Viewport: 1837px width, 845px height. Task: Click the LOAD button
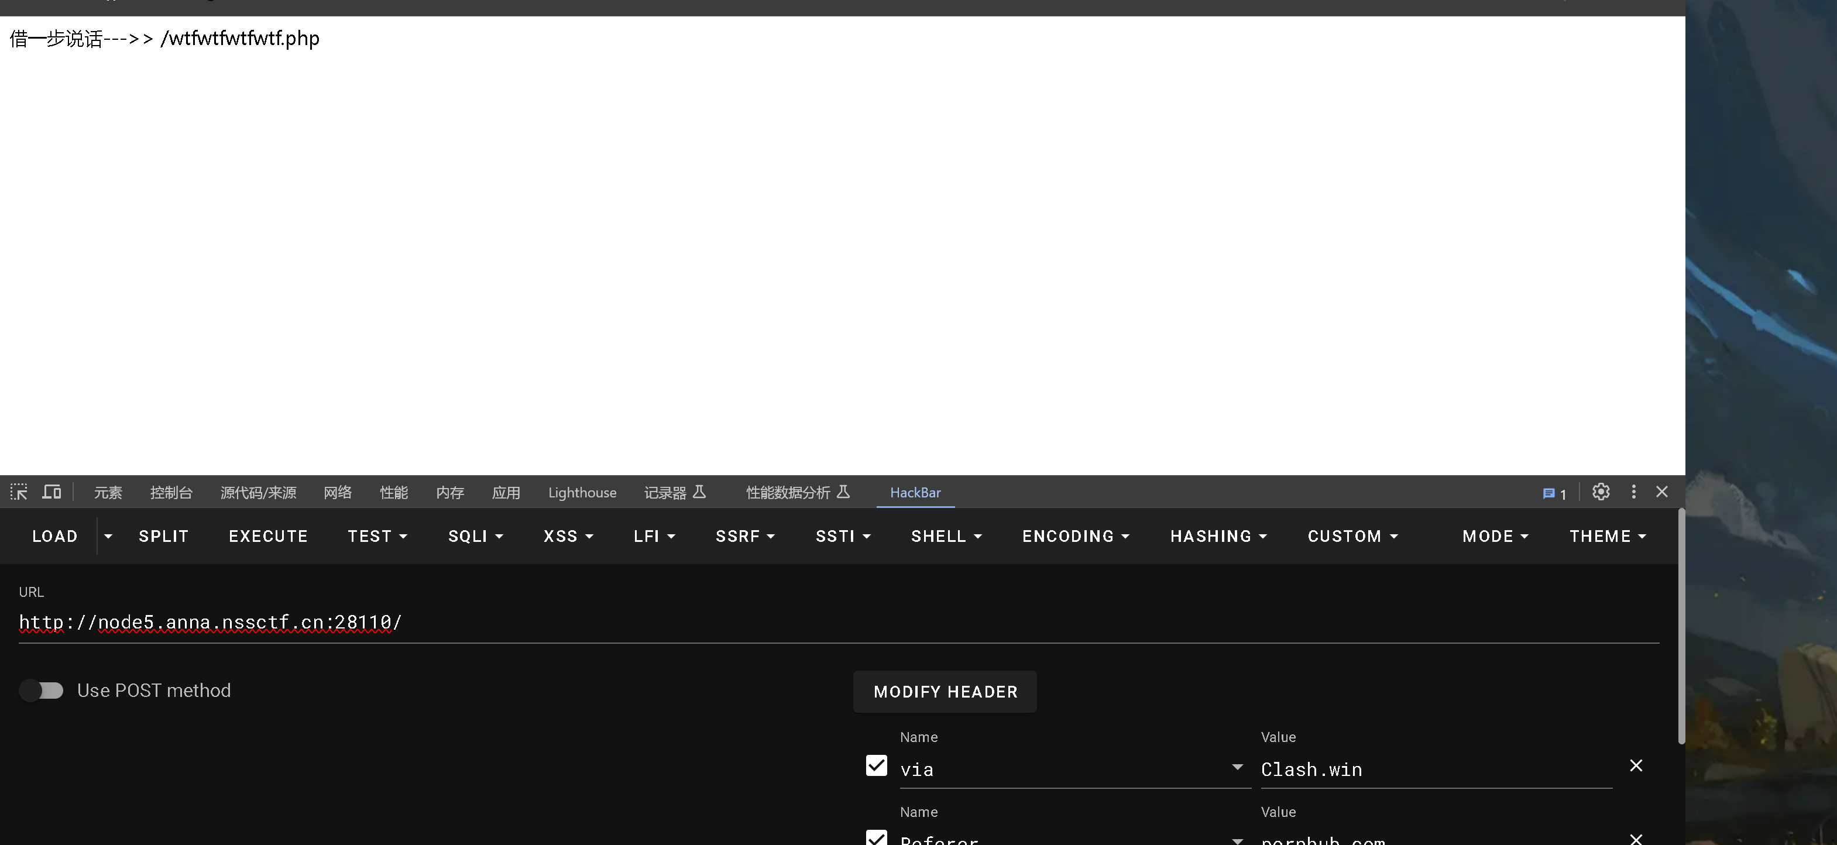[x=55, y=536]
